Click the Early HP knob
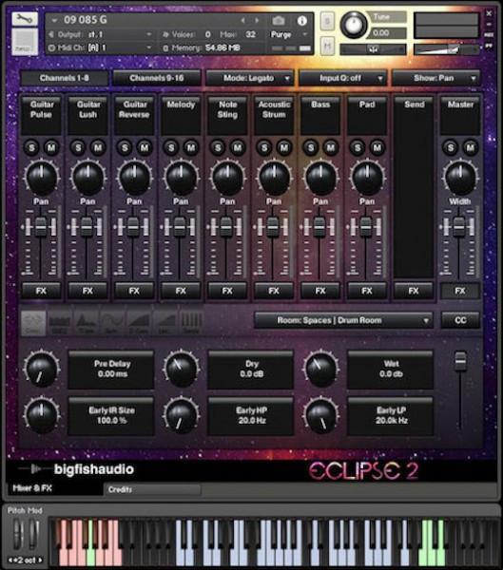This screenshot has width=503, height=570. (x=181, y=415)
